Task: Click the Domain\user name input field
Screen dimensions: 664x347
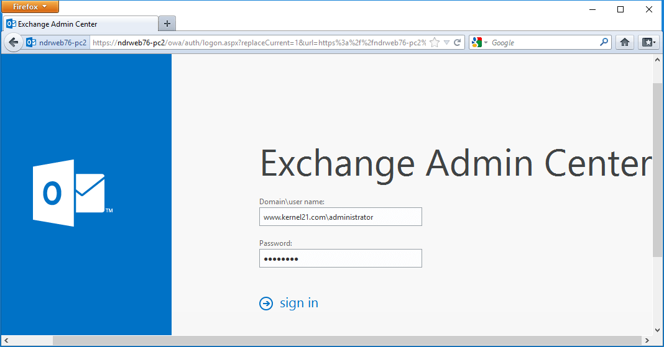Action: click(341, 217)
